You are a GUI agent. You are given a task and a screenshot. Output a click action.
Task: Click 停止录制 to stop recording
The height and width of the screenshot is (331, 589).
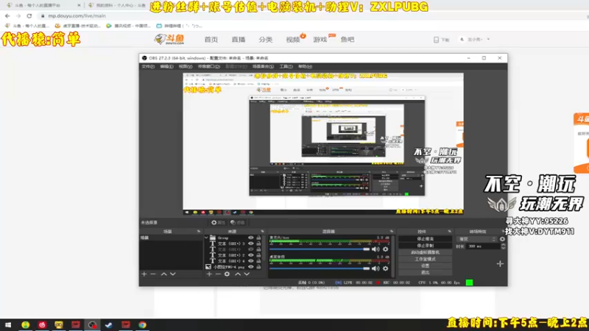tap(426, 246)
